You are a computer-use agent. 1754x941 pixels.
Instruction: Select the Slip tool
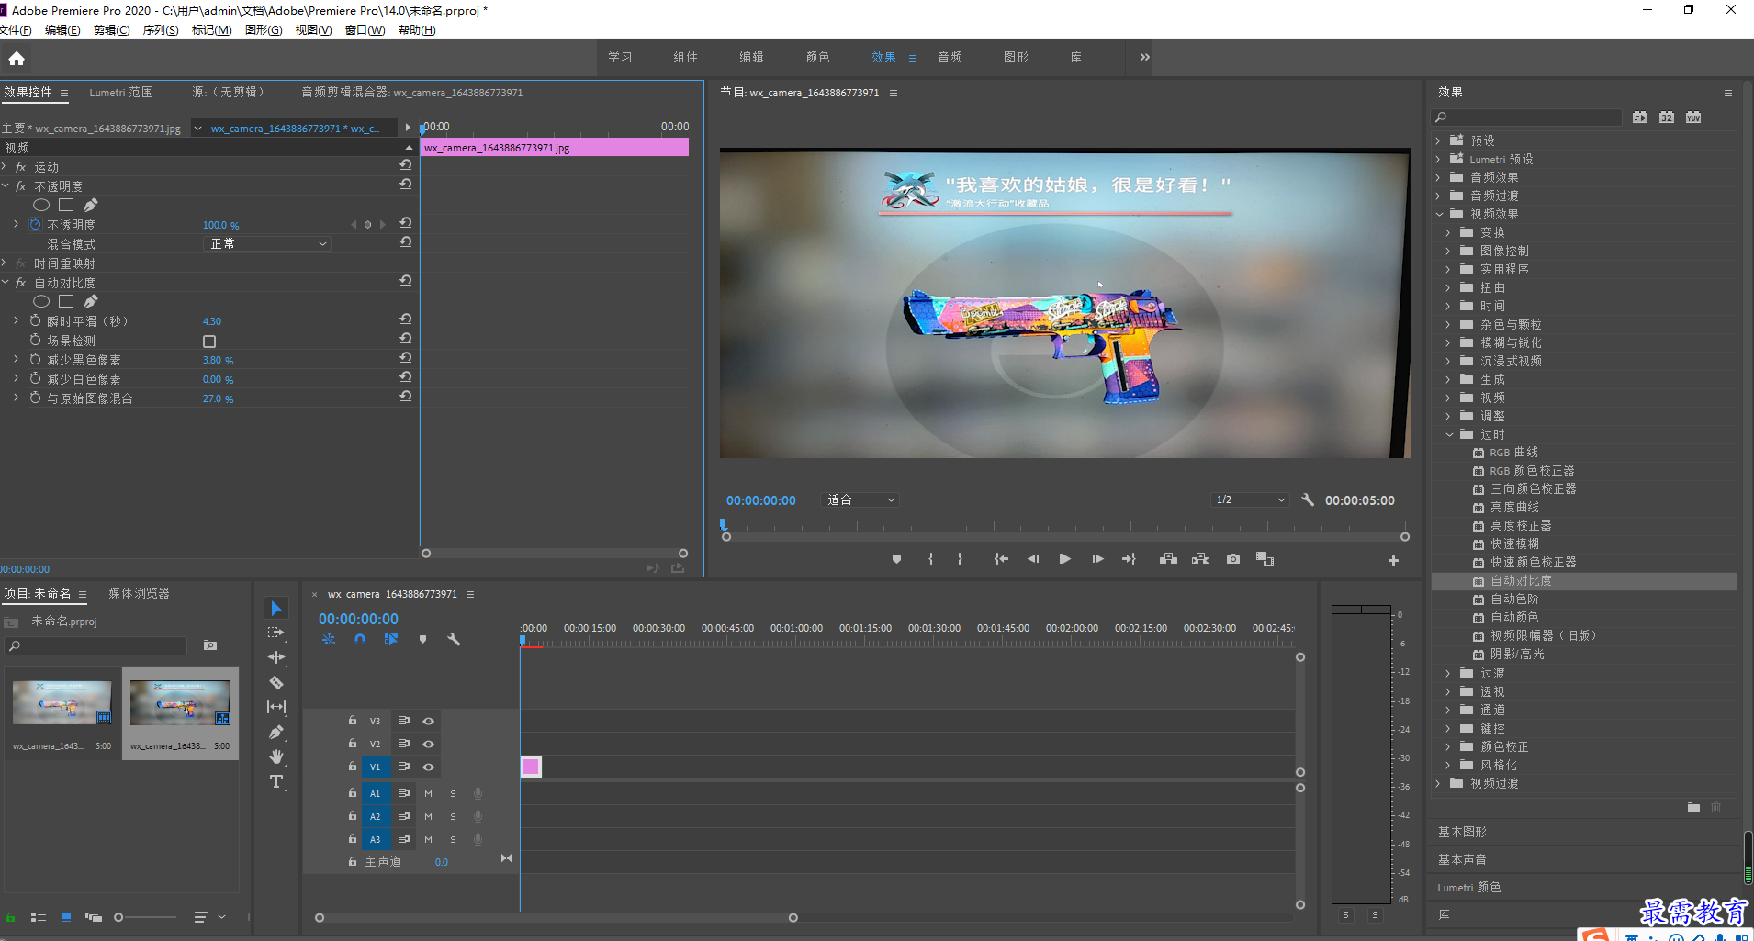(276, 707)
